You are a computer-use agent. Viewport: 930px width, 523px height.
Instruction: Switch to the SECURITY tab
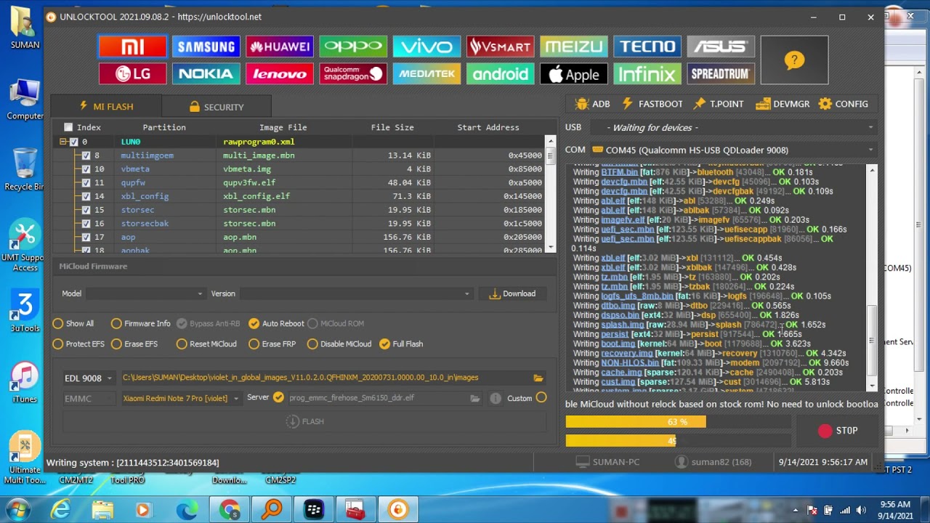pyautogui.click(x=217, y=107)
